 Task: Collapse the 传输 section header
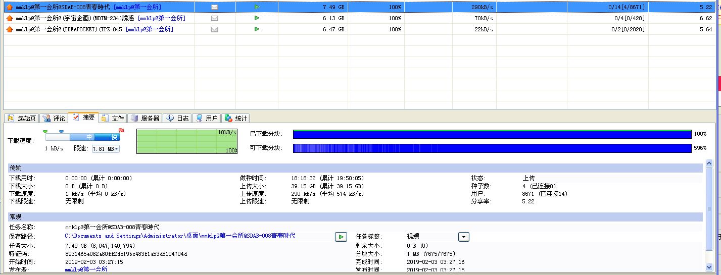pyautogui.click(x=16, y=168)
